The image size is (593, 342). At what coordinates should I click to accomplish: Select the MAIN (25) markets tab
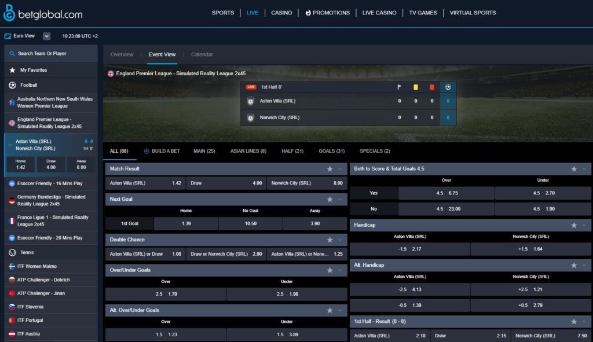[x=204, y=151]
